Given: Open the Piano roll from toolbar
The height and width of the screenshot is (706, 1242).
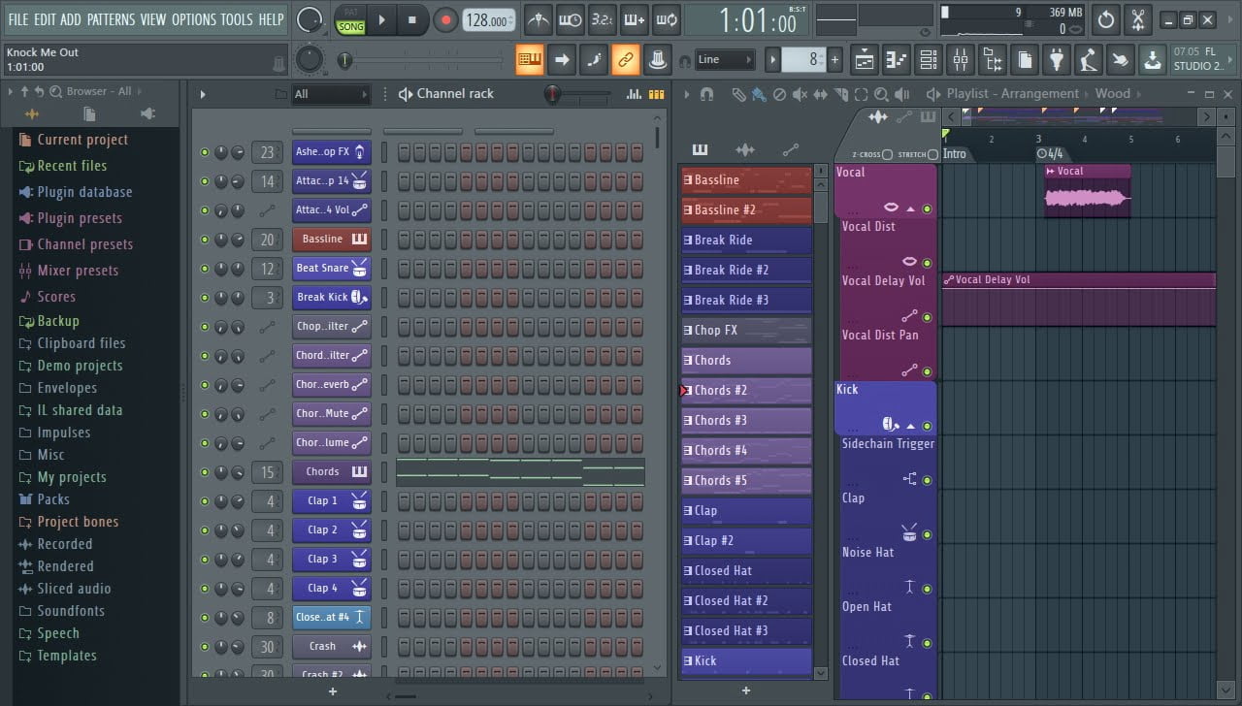Looking at the screenshot, I should (897, 59).
